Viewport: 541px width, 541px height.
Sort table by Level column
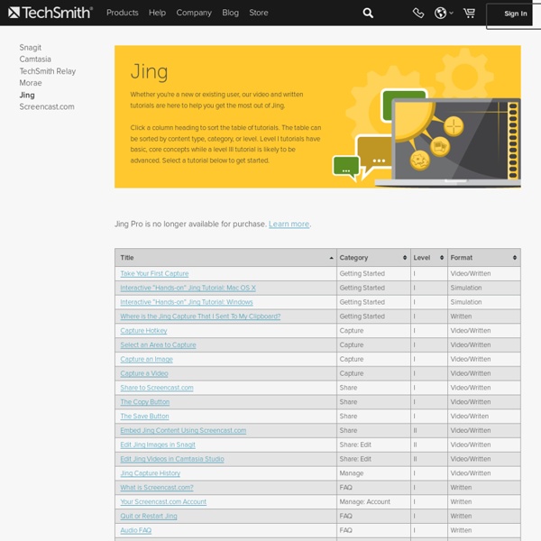tap(429, 258)
